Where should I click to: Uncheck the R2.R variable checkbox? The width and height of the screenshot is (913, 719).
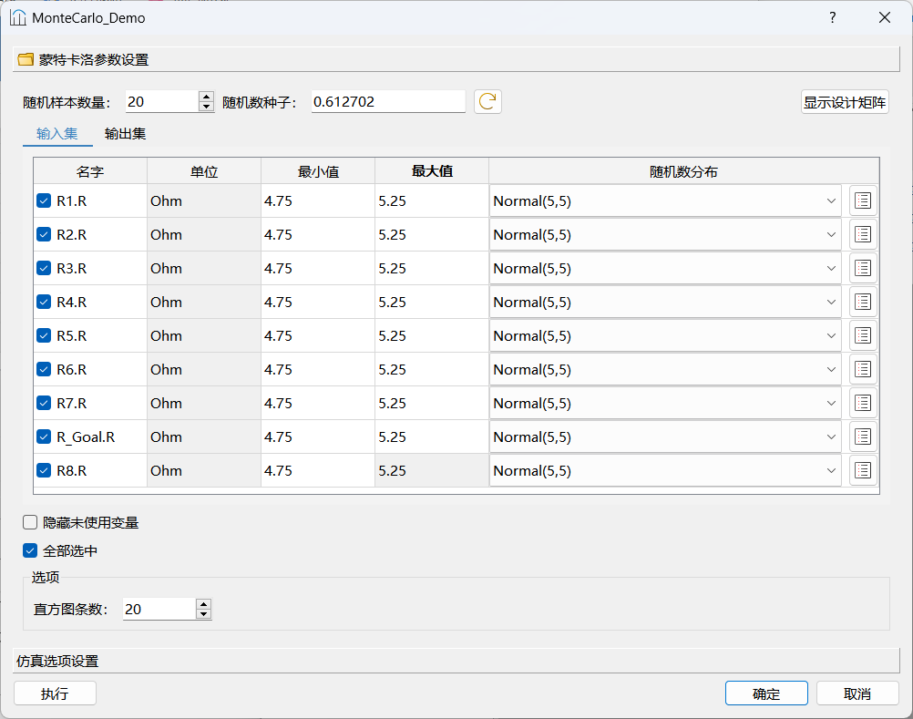[x=44, y=235]
